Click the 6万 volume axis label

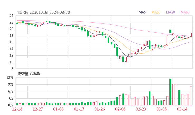click(x=11, y=91)
